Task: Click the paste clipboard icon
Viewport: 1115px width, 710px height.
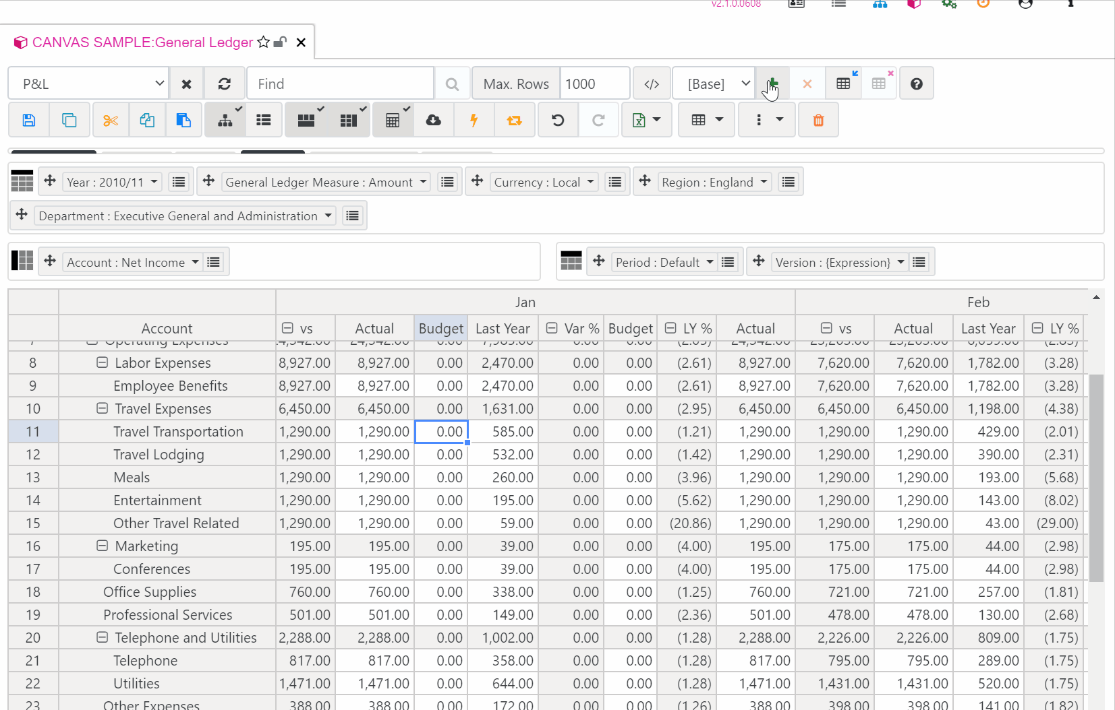Action: [183, 121]
